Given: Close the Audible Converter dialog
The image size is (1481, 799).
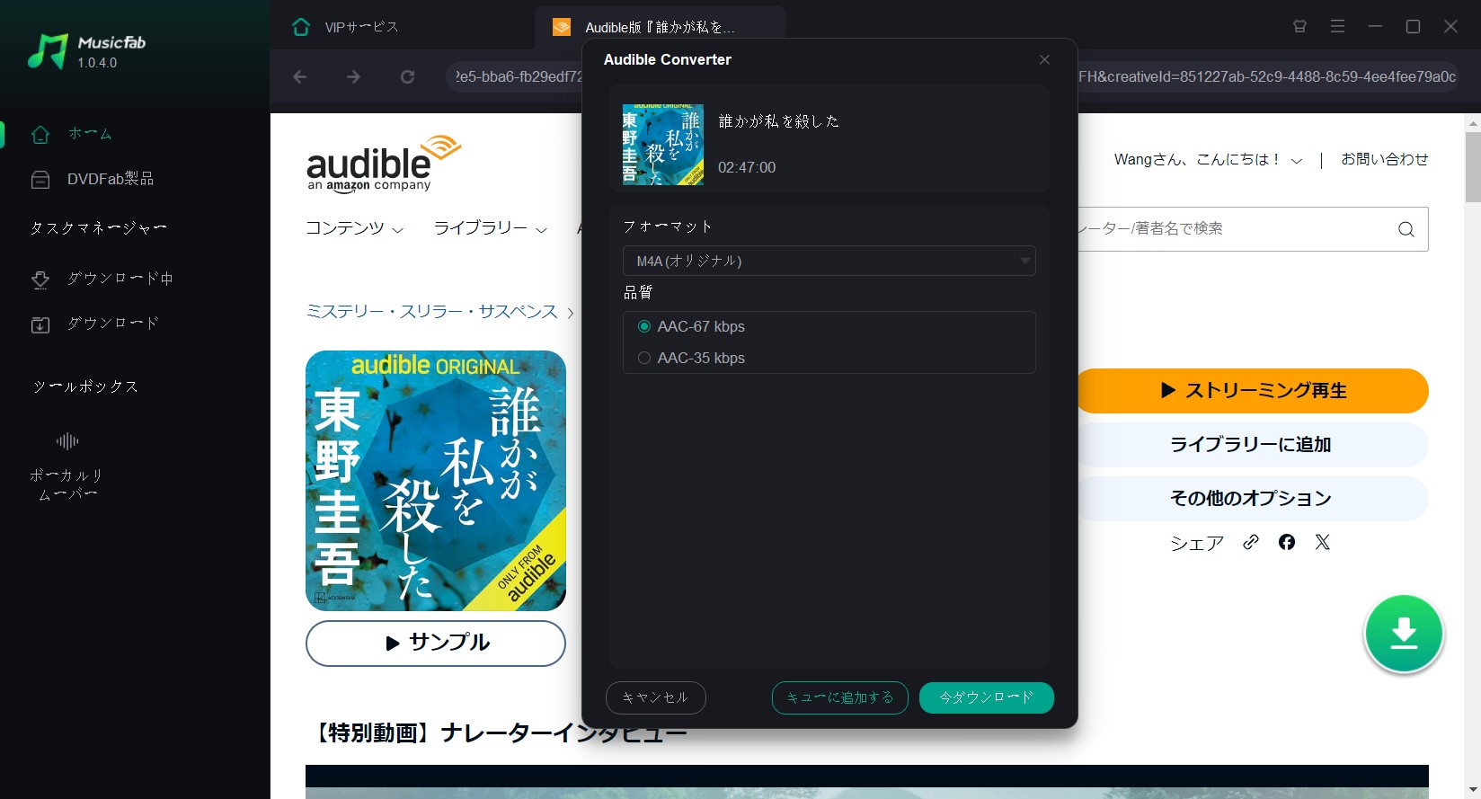Looking at the screenshot, I should 1044,60.
